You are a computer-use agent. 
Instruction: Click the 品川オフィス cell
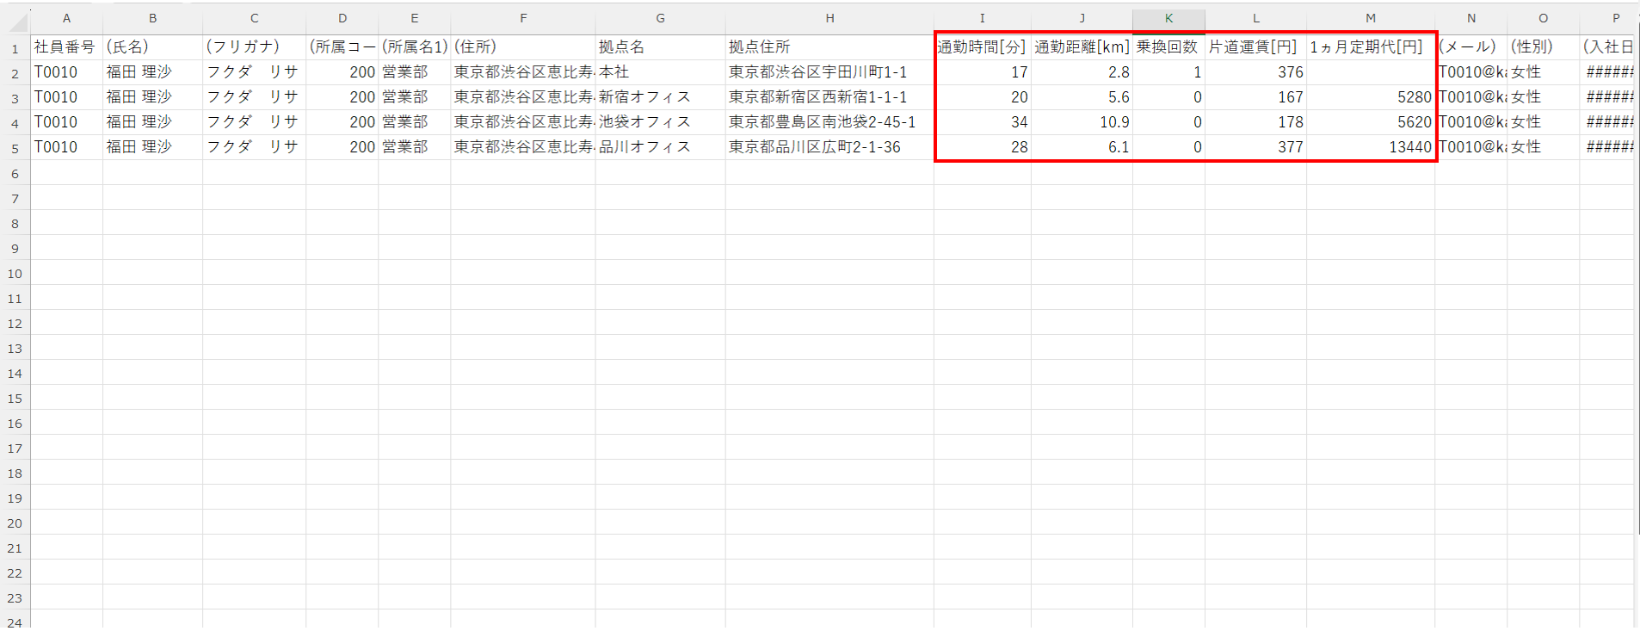point(659,147)
